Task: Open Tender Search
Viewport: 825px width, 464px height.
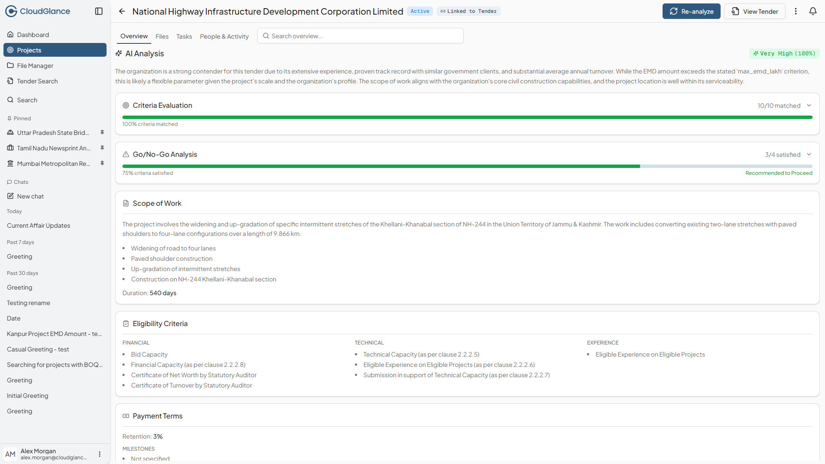Action: tap(55, 81)
